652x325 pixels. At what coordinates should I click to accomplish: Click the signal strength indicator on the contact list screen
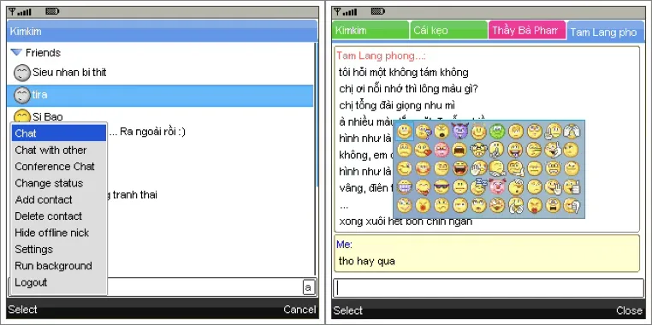[20, 12]
